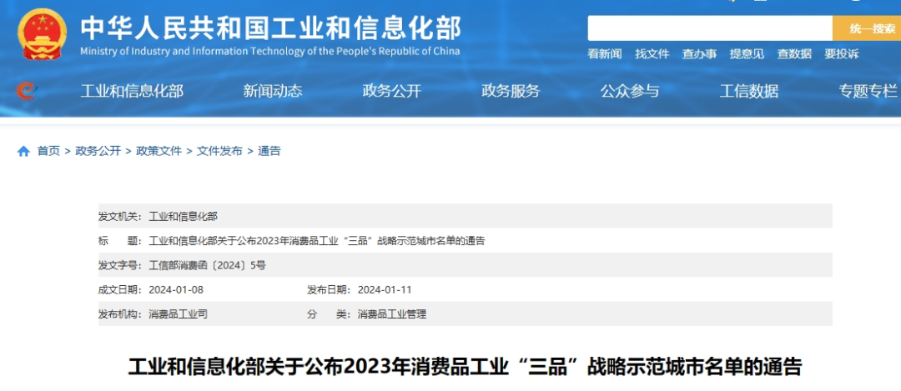Focus the site search input box
The width and height of the screenshot is (901, 391).
click(x=710, y=28)
